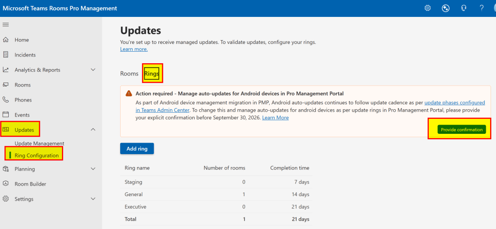The height and width of the screenshot is (229, 496).
Task: Select the General ring row
Action: pos(217,194)
